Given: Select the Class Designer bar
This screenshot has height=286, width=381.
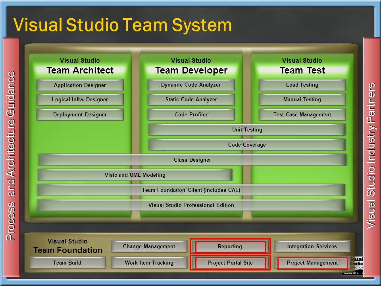Looking at the screenshot, I should (x=192, y=160).
